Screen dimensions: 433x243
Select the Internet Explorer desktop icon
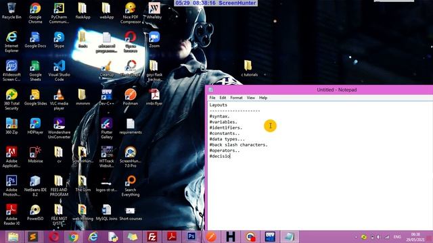click(x=12, y=42)
